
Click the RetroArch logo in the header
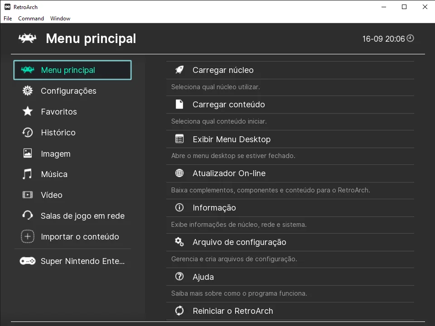[x=27, y=38]
